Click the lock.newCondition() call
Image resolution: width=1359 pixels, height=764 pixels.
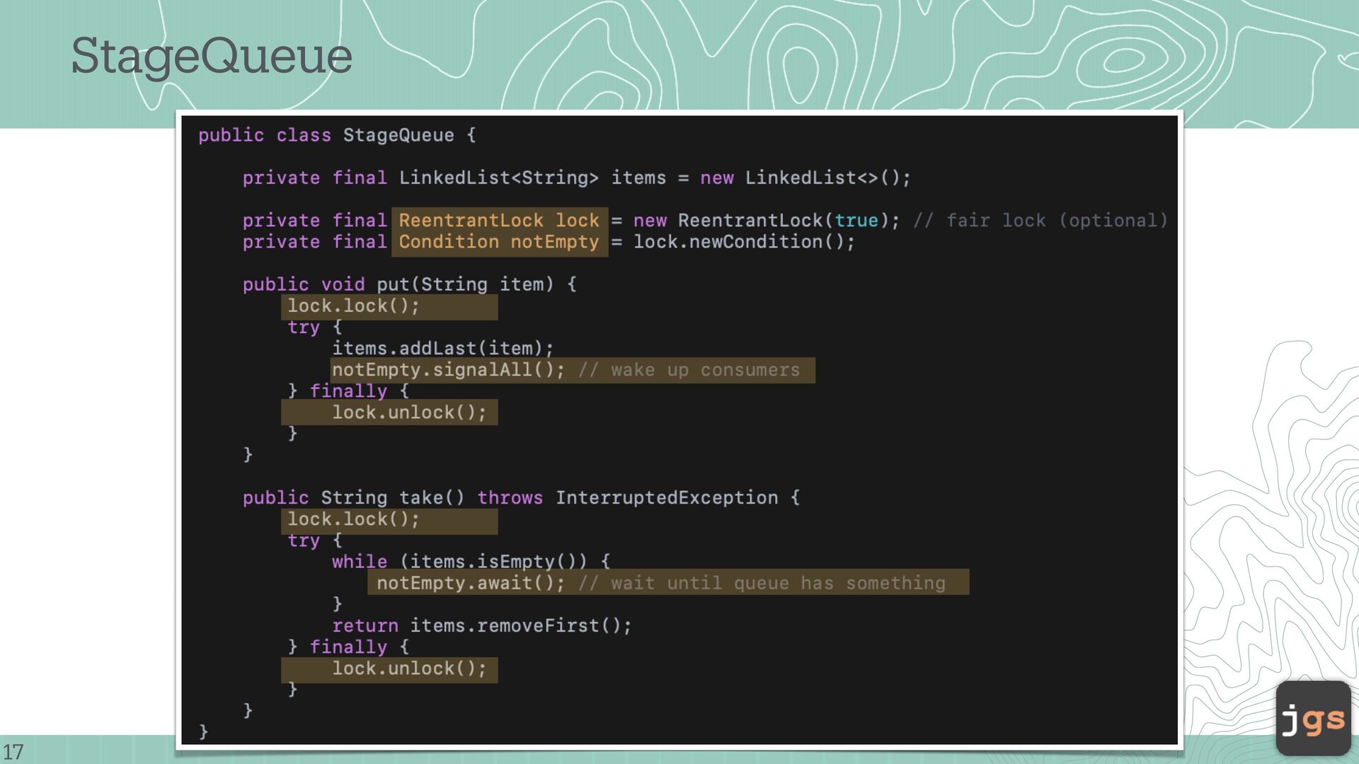click(743, 242)
